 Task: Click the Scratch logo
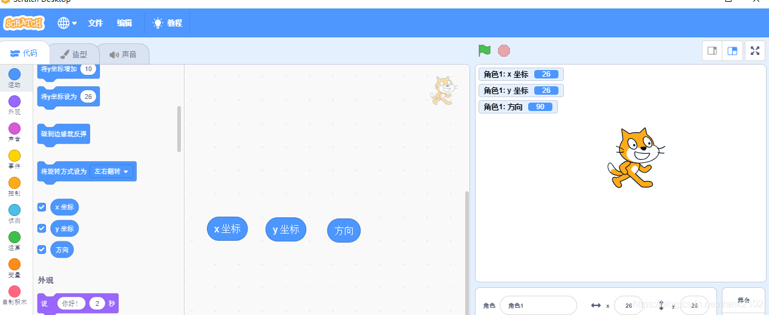(x=24, y=23)
